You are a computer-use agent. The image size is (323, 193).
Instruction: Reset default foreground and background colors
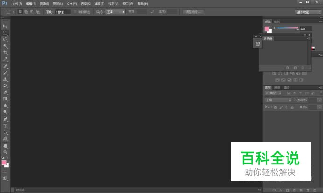pos(3,158)
